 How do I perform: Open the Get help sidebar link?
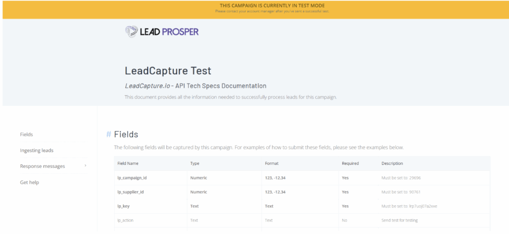tap(29, 182)
